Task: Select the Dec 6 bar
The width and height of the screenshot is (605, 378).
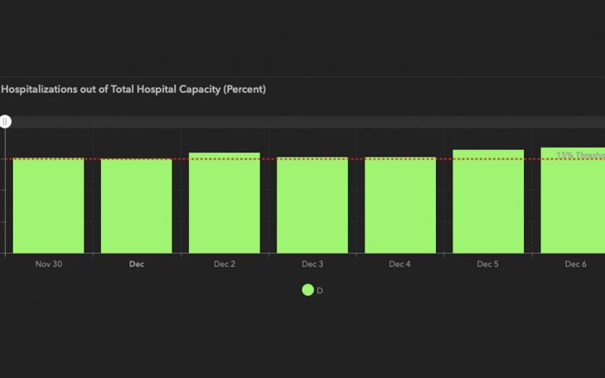Action: (574, 201)
